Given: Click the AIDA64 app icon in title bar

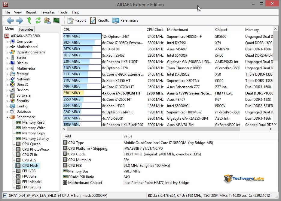Looking at the screenshot, I should 5,4.
